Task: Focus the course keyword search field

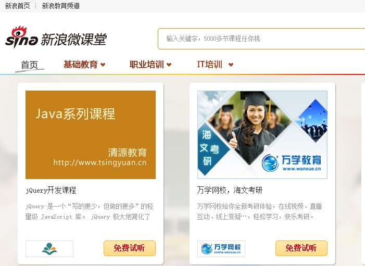Action: tap(260, 39)
